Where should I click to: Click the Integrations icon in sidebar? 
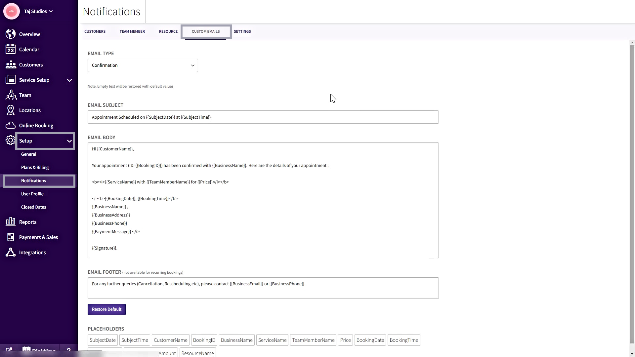click(11, 252)
